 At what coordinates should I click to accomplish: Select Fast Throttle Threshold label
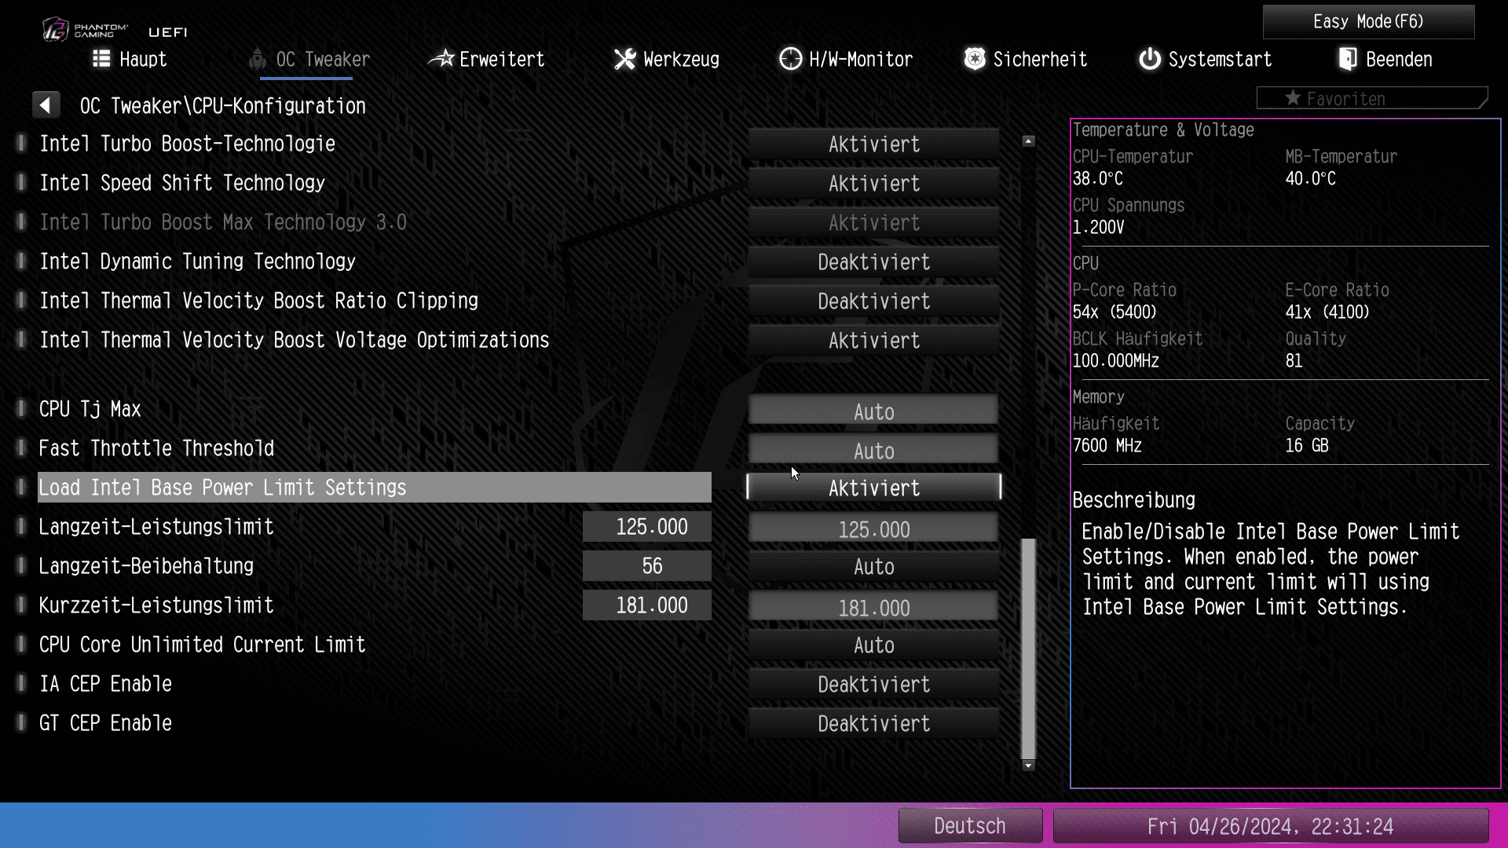tap(157, 448)
